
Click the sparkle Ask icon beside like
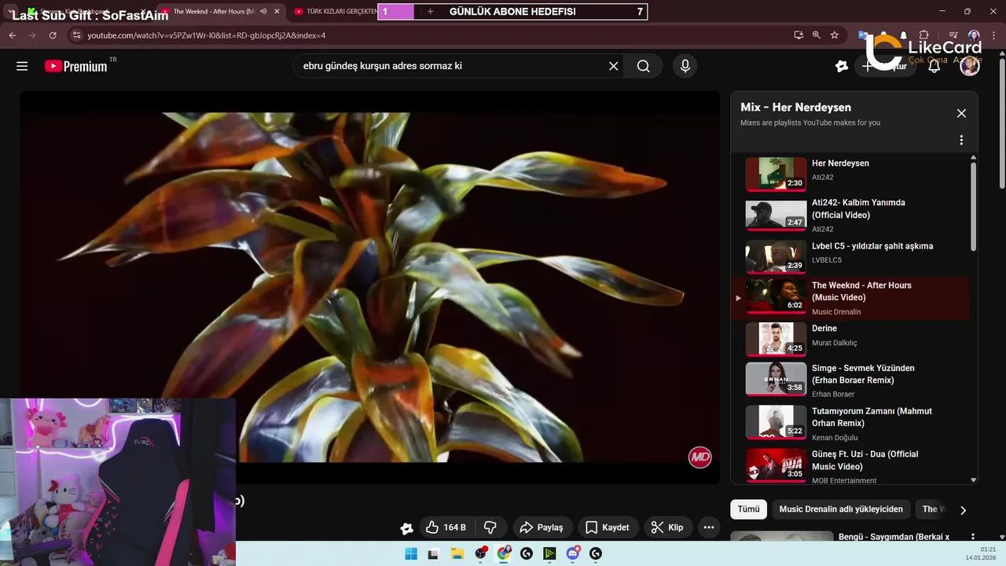click(406, 527)
